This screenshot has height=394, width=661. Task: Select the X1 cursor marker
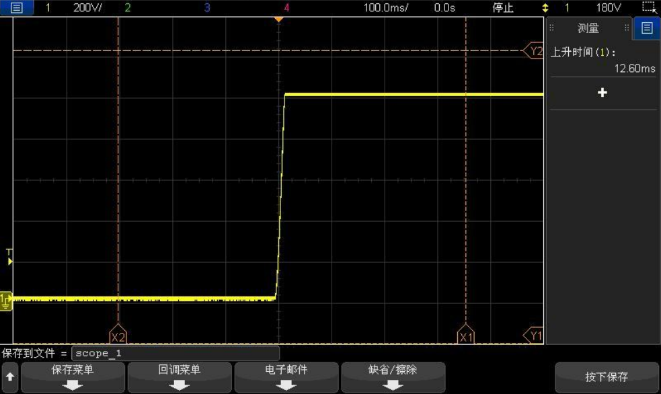(x=465, y=337)
